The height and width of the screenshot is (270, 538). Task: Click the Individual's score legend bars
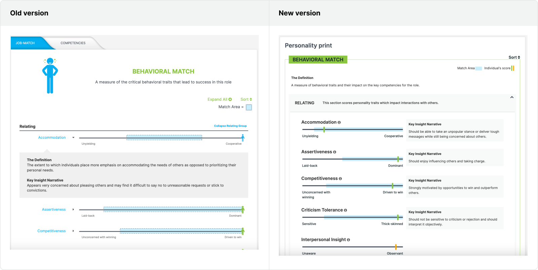coord(513,68)
